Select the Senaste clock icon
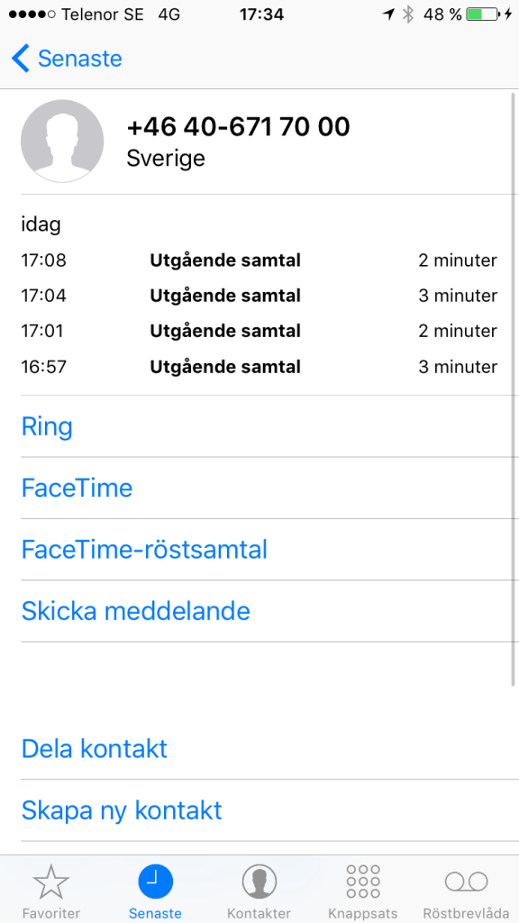Image resolution: width=519 pixels, height=923 pixels. pos(155,882)
